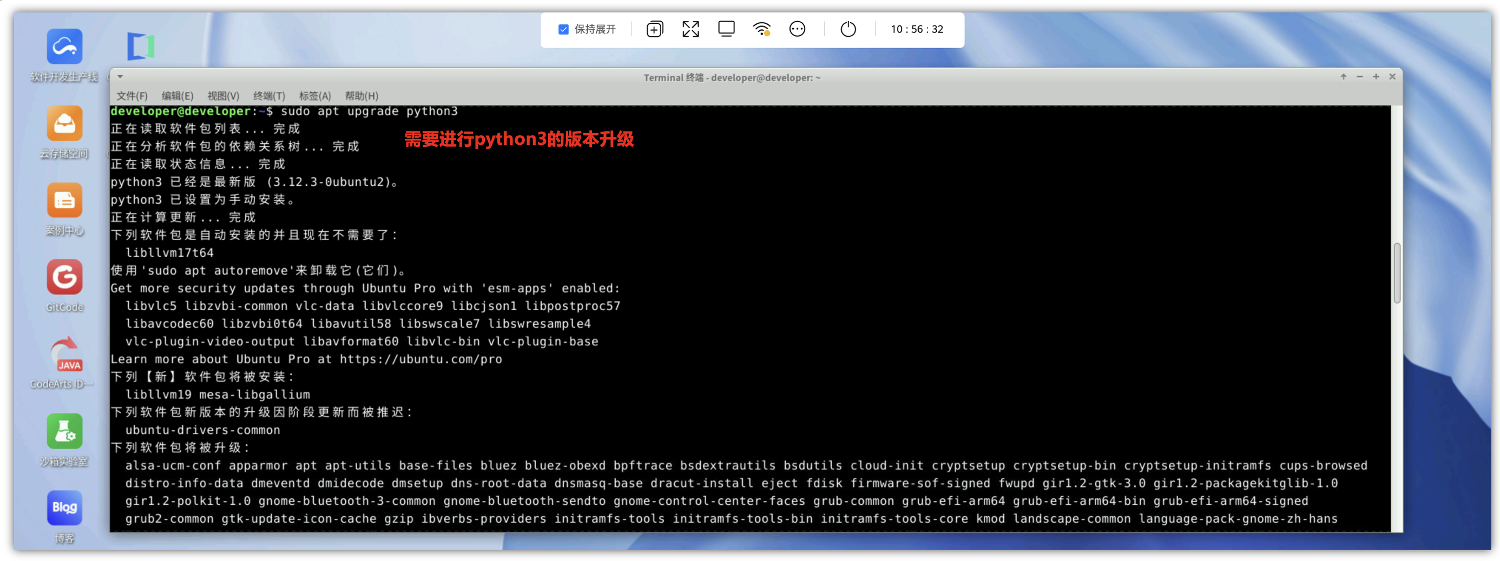
Task: Click 'alsa-ucm-conf' in the upgrade list
Action: click(173, 466)
